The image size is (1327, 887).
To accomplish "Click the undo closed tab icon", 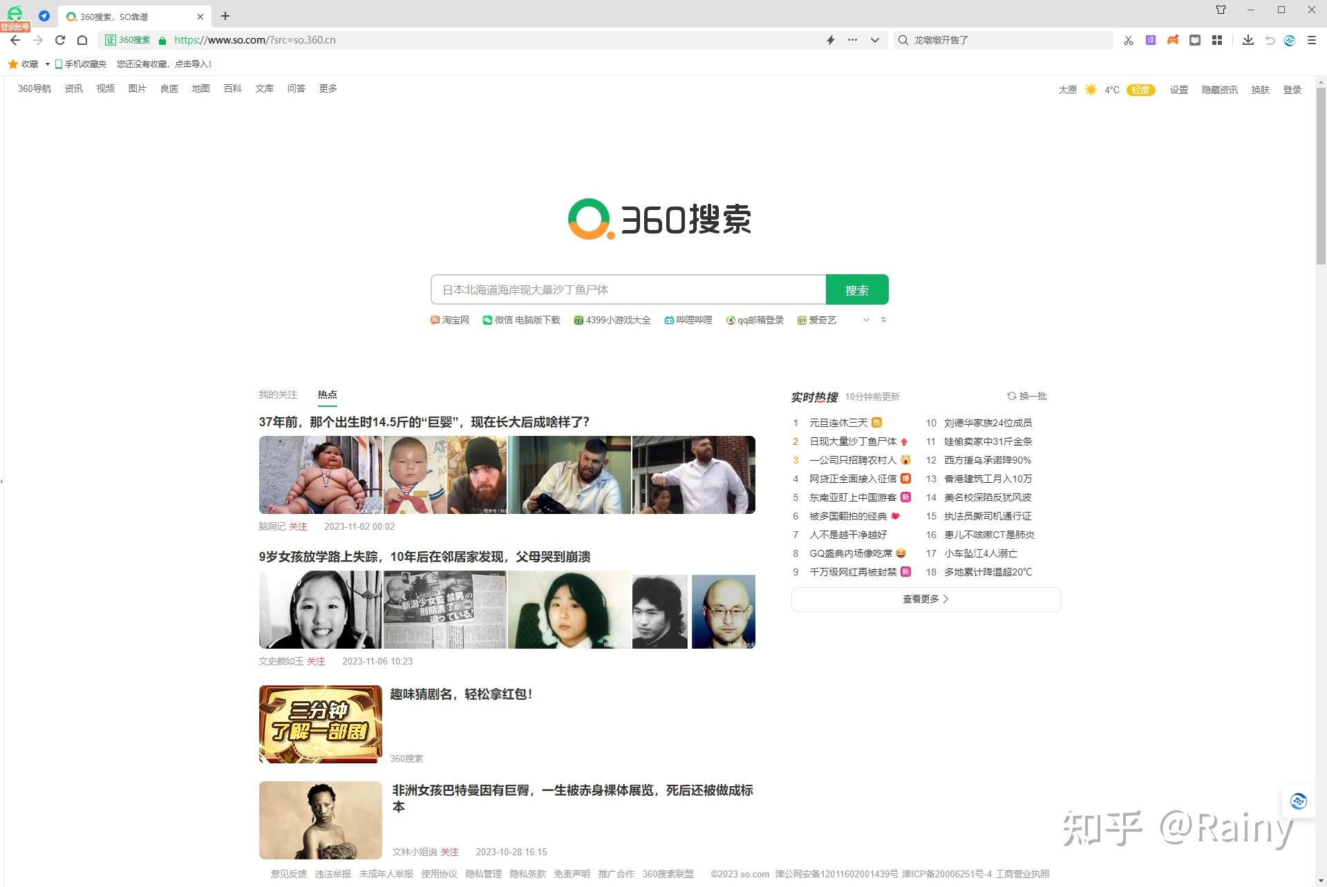I will [x=1270, y=40].
